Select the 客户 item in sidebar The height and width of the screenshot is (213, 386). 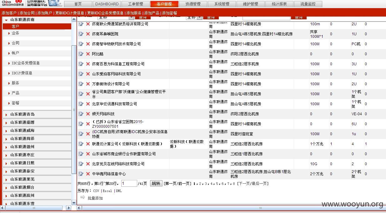37,27
